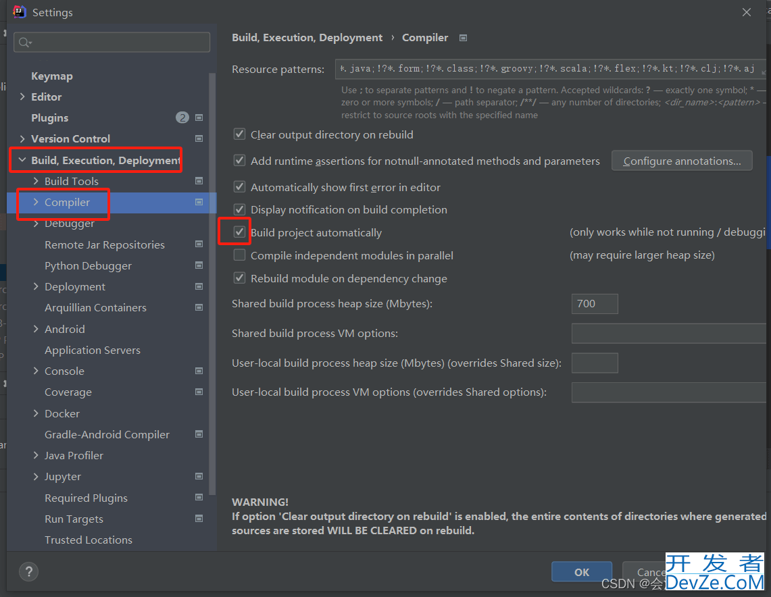Click the Build, Execution, Deployment breadcrumb
Viewport: 771px width, 597px height.
(x=307, y=38)
